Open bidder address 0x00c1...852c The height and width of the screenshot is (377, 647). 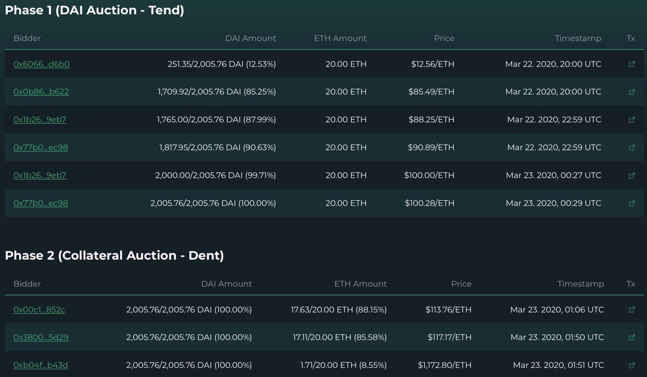coord(39,310)
